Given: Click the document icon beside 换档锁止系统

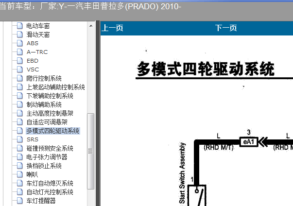Looking at the screenshot, I should pyautogui.click(x=20, y=166).
